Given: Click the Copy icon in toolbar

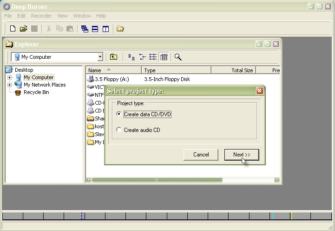Looking at the screenshot, I should (59, 29).
